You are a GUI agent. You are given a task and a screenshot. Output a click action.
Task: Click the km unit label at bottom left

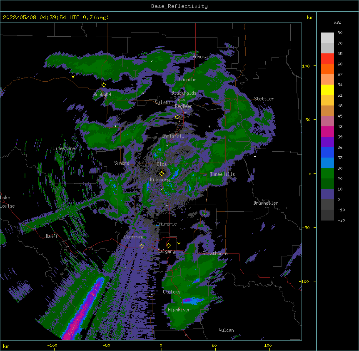click(6, 346)
